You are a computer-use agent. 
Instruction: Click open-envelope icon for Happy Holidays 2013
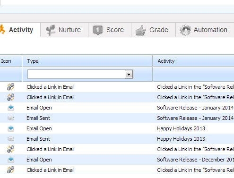11,128
